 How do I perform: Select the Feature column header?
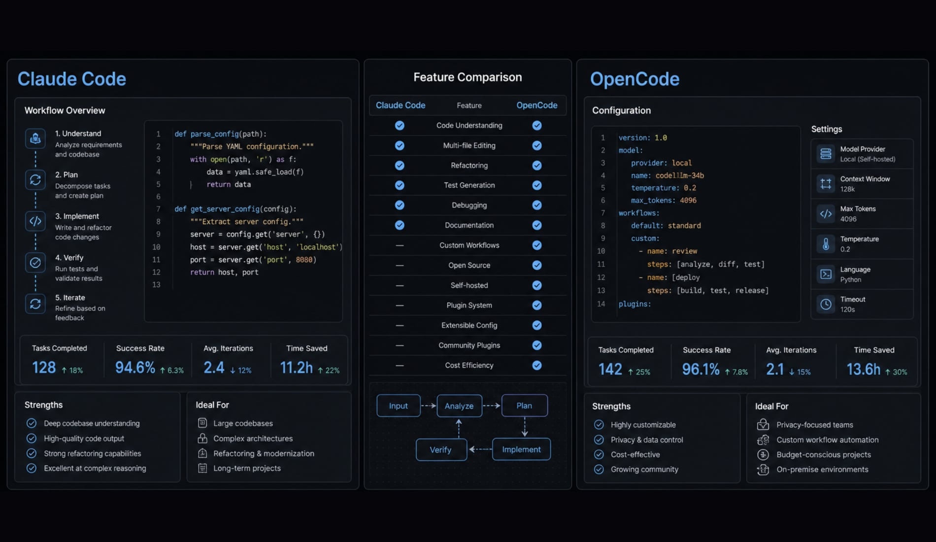tap(469, 105)
